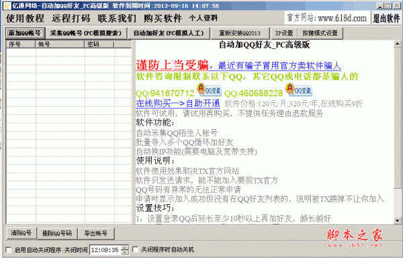Click the heading 软件功能:
Viewport: 403px width, 258px height.
tap(155, 122)
